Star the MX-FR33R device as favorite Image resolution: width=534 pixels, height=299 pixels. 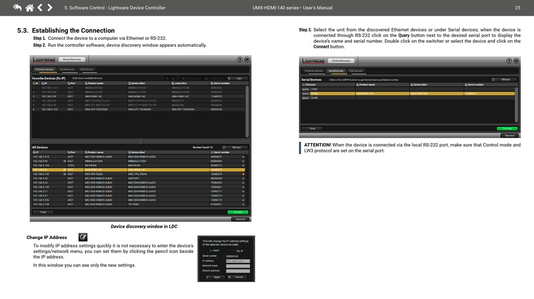243,165
